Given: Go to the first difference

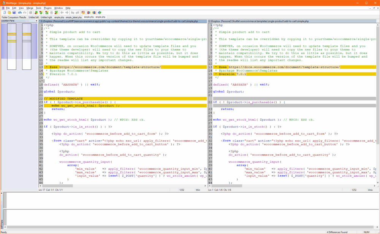Looking at the screenshot, I should click(47, 12).
